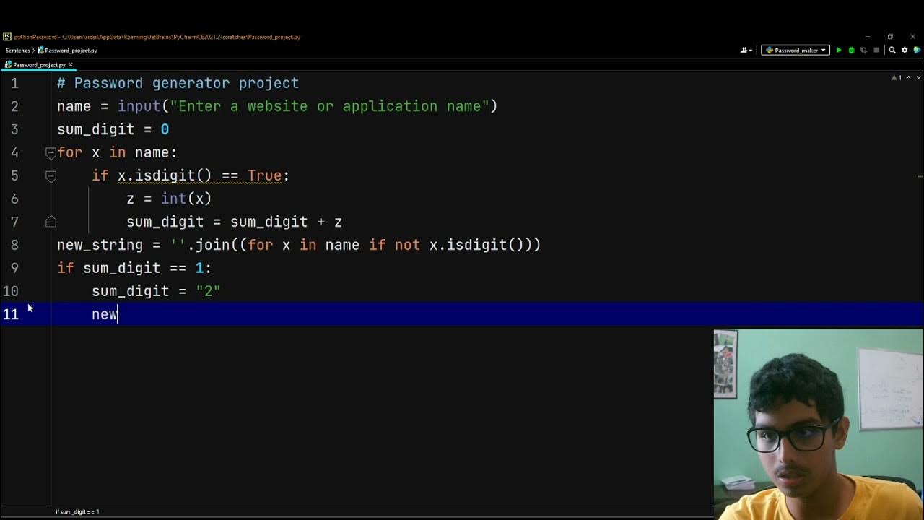Click the 'if sum_digit == 1' breadcrumb at the bottom

click(77, 511)
